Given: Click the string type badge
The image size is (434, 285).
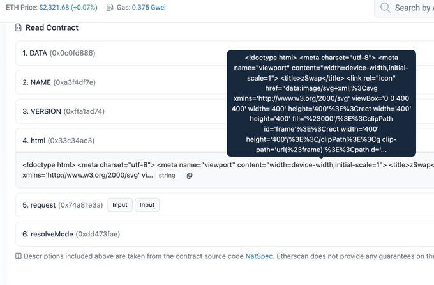Looking at the screenshot, I should (168, 176).
